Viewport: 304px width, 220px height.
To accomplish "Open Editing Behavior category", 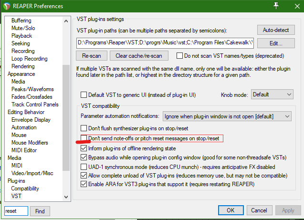I will (26, 112).
